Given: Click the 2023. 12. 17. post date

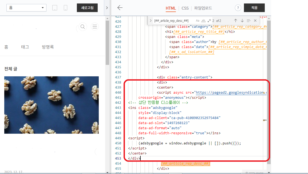Looking at the screenshot, I should coord(14,172).
